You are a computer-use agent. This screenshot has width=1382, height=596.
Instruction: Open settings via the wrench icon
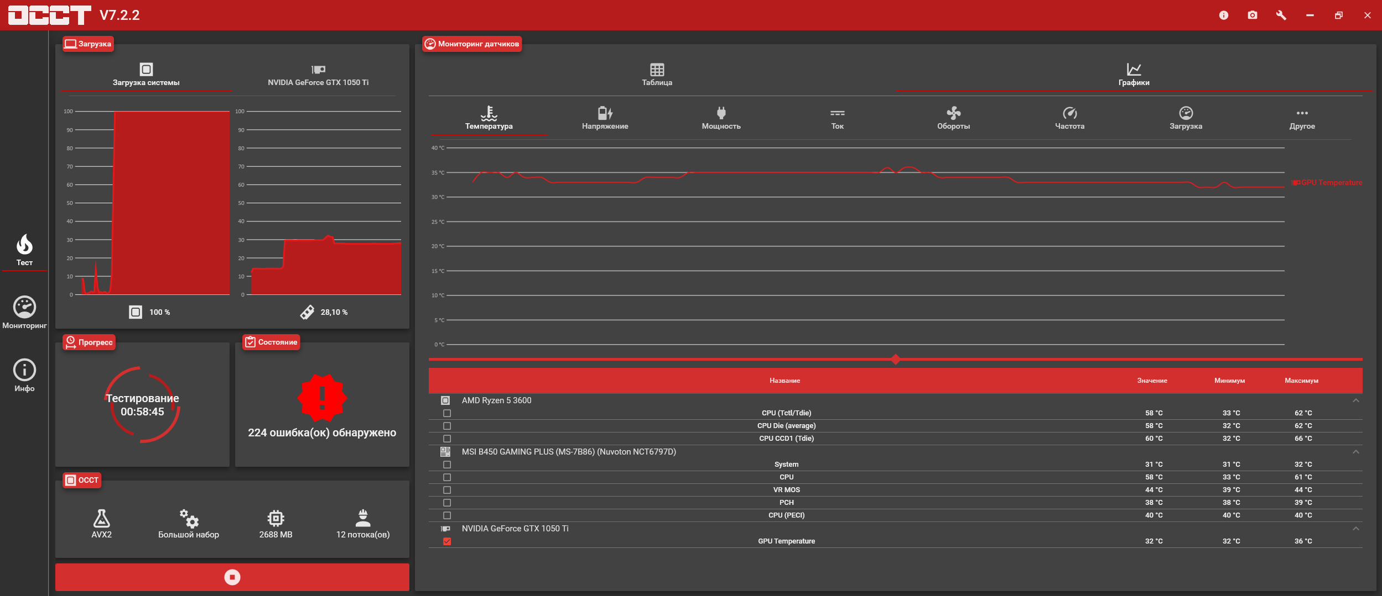pyautogui.click(x=1281, y=15)
